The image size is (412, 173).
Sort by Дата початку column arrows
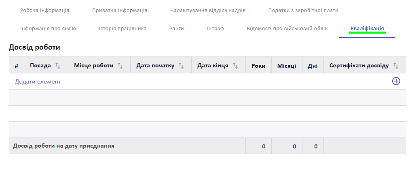pyautogui.click(x=181, y=66)
